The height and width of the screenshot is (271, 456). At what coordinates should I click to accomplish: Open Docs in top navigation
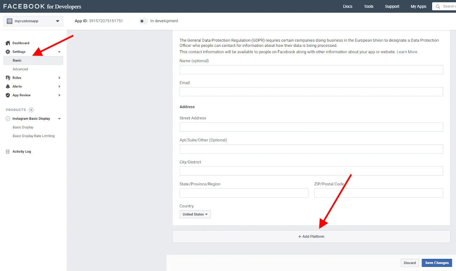(x=348, y=6)
